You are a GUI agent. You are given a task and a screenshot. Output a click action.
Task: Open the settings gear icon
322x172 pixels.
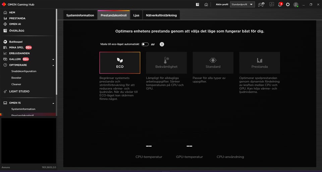point(288,4)
